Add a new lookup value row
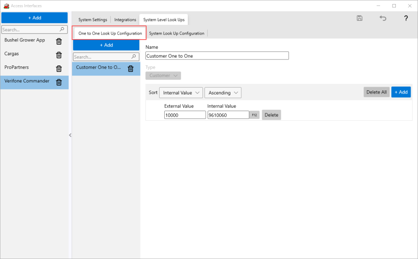Viewport: 418px width, 259px height. [400, 92]
